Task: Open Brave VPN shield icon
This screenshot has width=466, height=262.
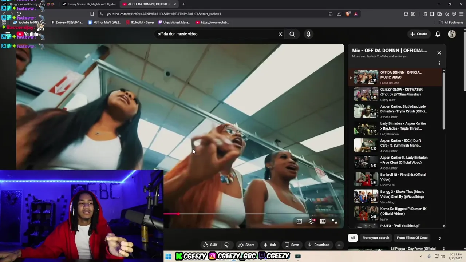Action: 454,14
